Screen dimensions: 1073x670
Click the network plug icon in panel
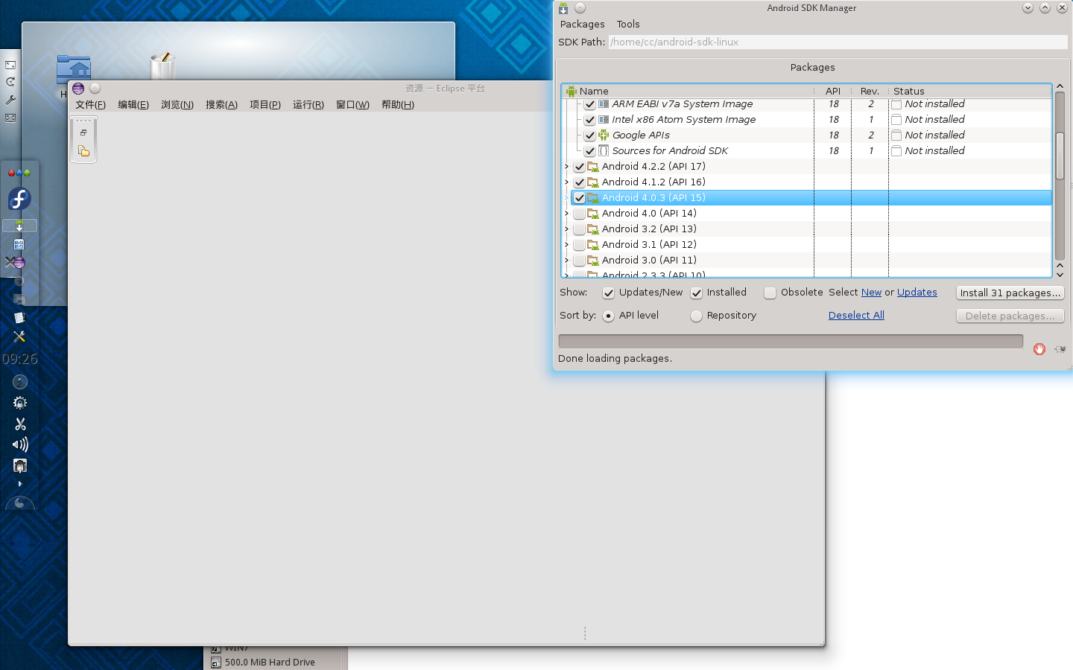click(x=20, y=466)
